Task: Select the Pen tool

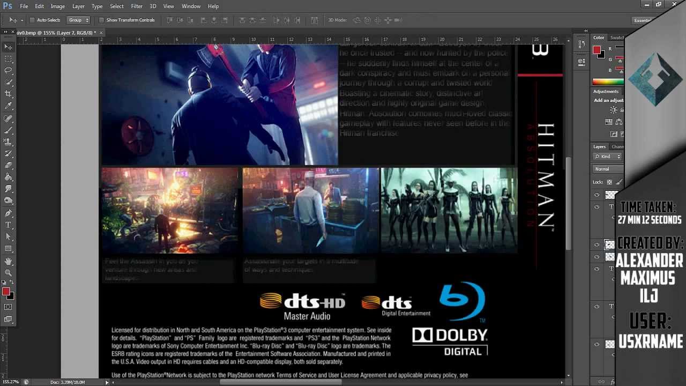Action: (x=9, y=213)
